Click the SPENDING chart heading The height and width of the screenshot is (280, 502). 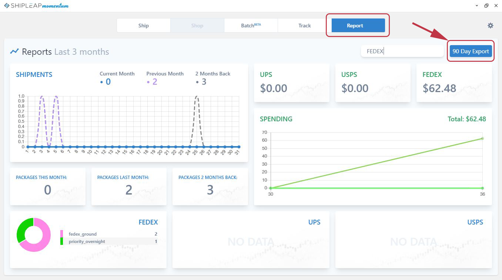click(x=276, y=119)
